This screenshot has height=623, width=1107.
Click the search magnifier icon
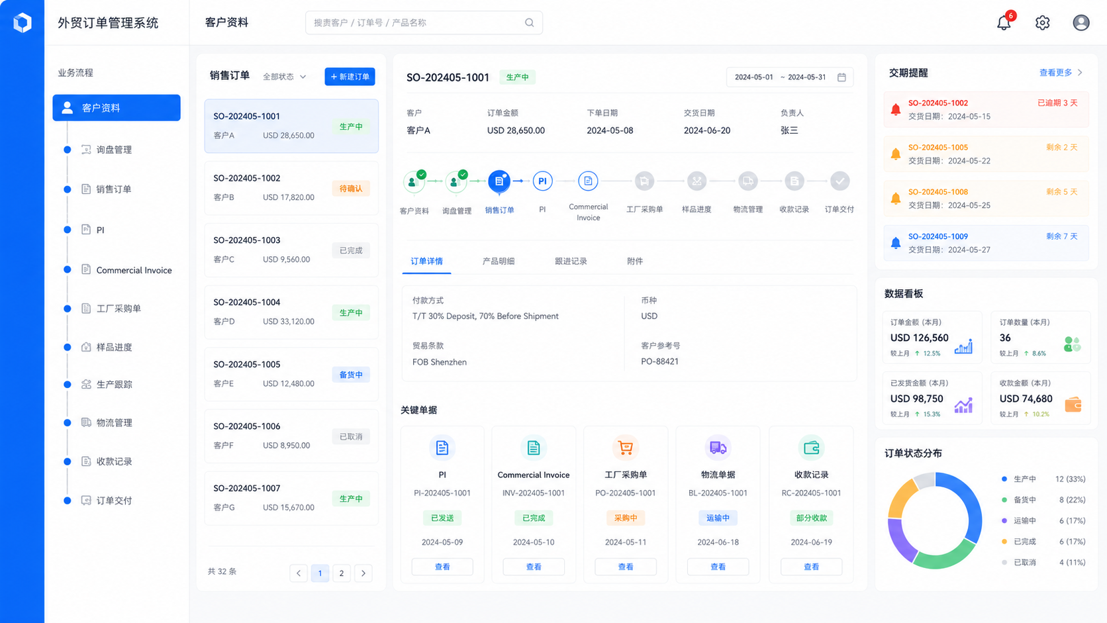point(529,23)
